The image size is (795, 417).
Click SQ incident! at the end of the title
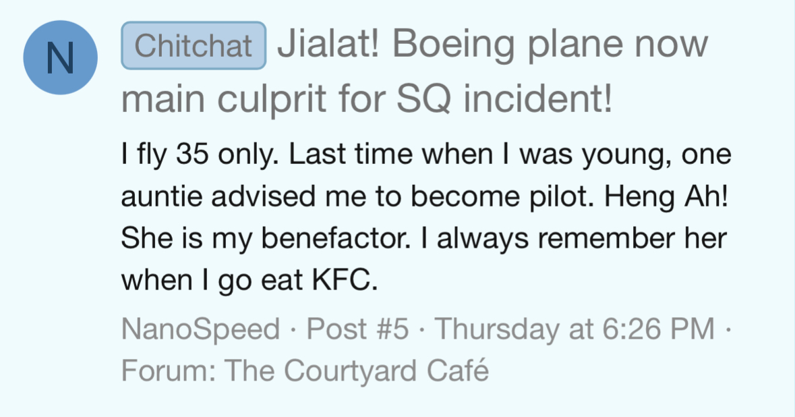pos(504,99)
